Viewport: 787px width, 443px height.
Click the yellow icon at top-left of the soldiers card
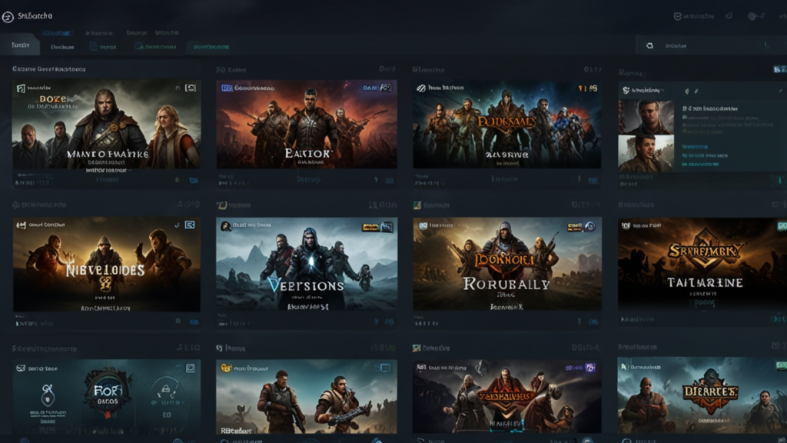click(x=227, y=368)
